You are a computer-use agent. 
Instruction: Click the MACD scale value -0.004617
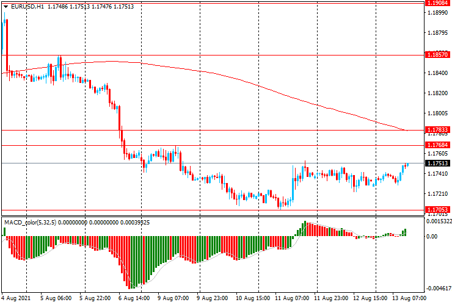[x=439, y=289]
